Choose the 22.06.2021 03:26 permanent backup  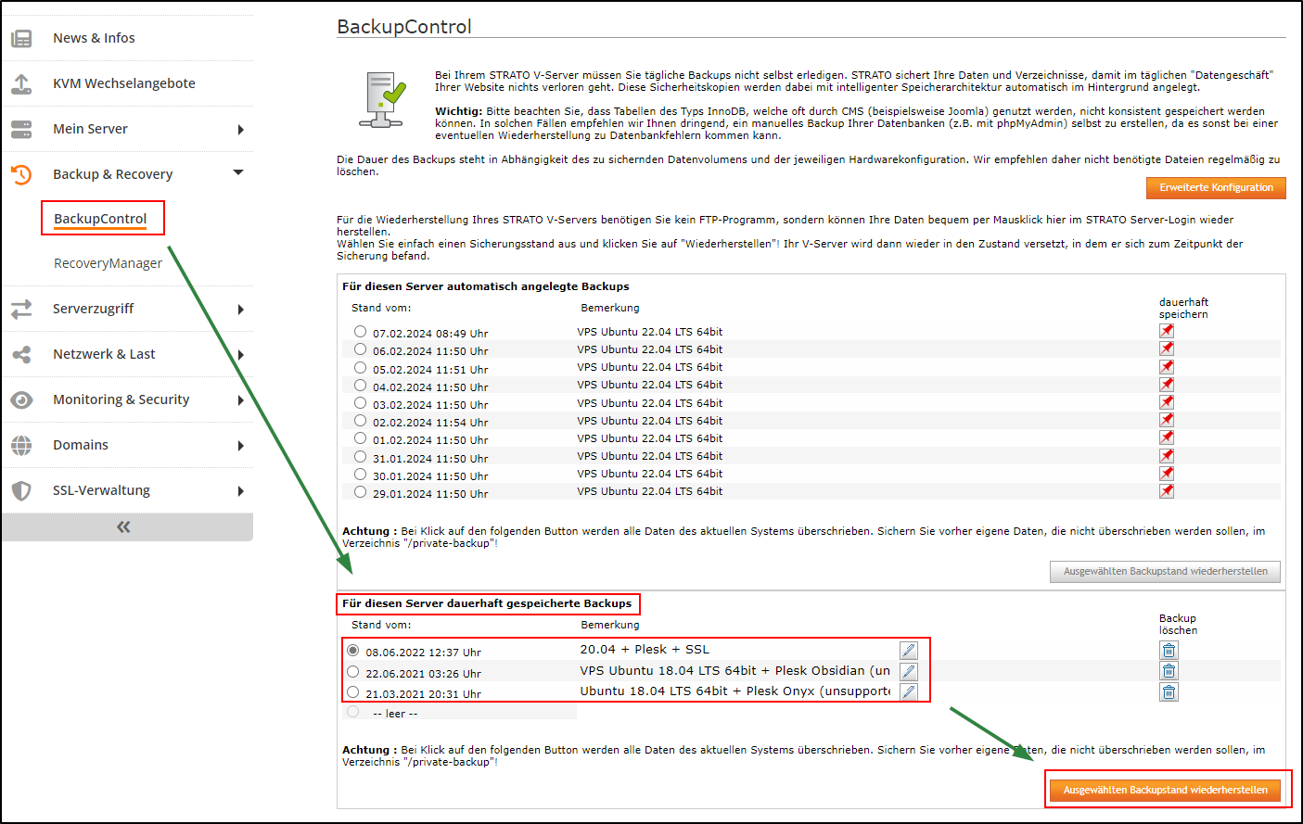click(x=353, y=672)
